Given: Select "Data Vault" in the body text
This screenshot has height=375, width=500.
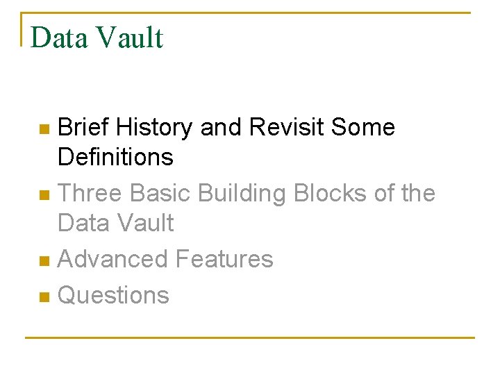Looking at the screenshot, I should click(x=115, y=223).
